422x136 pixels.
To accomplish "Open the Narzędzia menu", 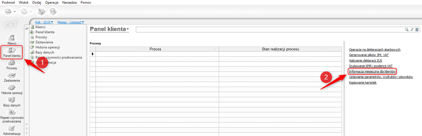I will pyautogui.click(x=69, y=3).
